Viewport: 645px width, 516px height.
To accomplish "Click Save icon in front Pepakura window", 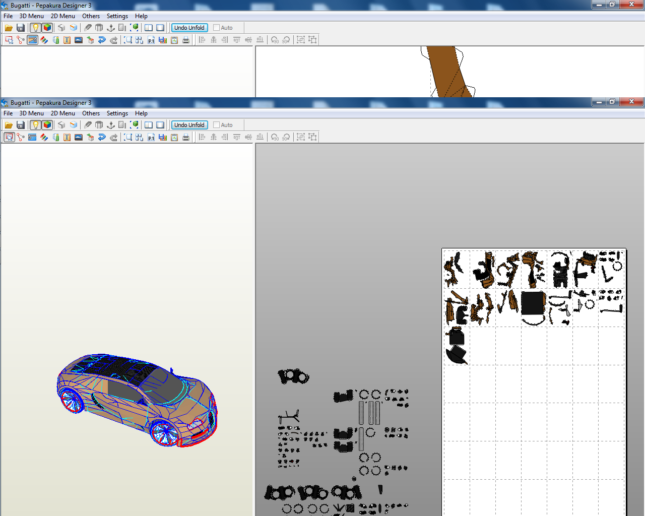I will point(21,125).
